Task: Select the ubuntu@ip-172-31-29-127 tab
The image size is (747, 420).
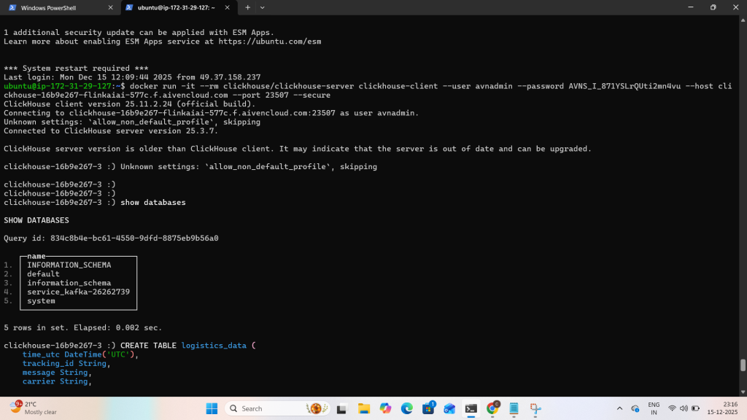Action: click(x=174, y=7)
